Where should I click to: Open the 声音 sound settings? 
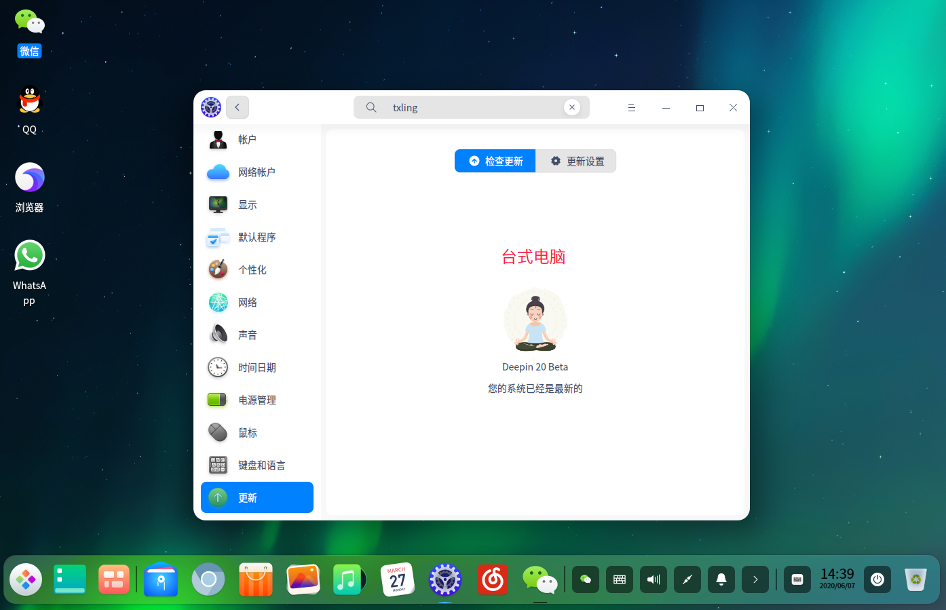pyautogui.click(x=257, y=335)
